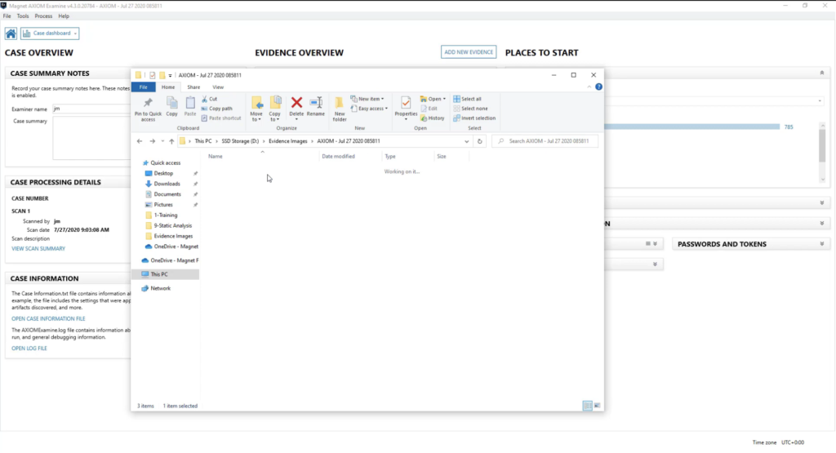The width and height of the screenshot is (836, 453).
Task: Click the Explorer refresh icon
Action: point(480,141)
